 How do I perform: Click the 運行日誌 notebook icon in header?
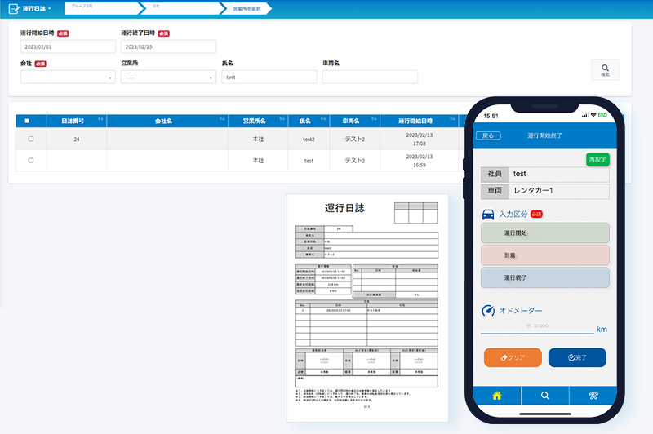click(13, 9)
